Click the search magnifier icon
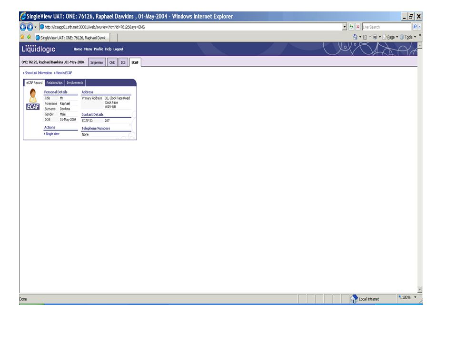The height and width of the screenshot is (343, 457). coord(415,27)
